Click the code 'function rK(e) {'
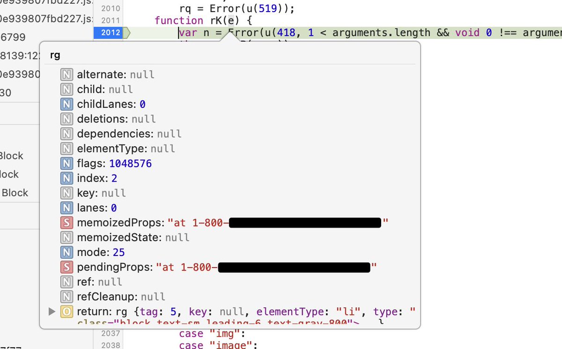Screen dimensions: 562x349 pyautogui.click(x=202, y=21)
